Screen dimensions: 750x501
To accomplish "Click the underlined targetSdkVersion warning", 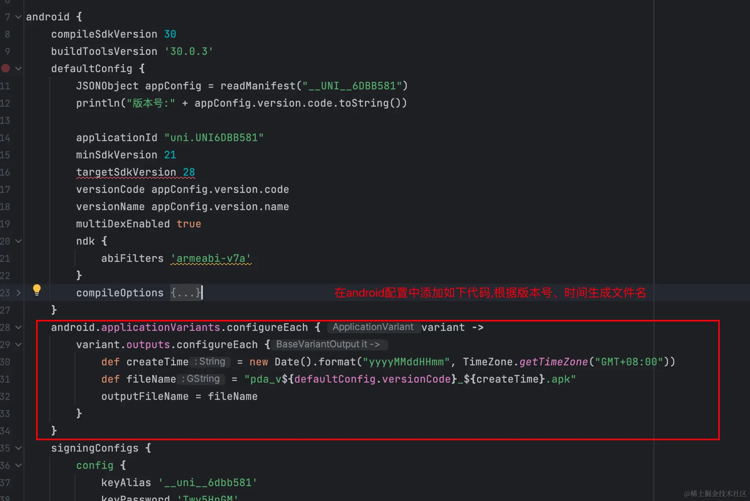I will click(126, 172).
